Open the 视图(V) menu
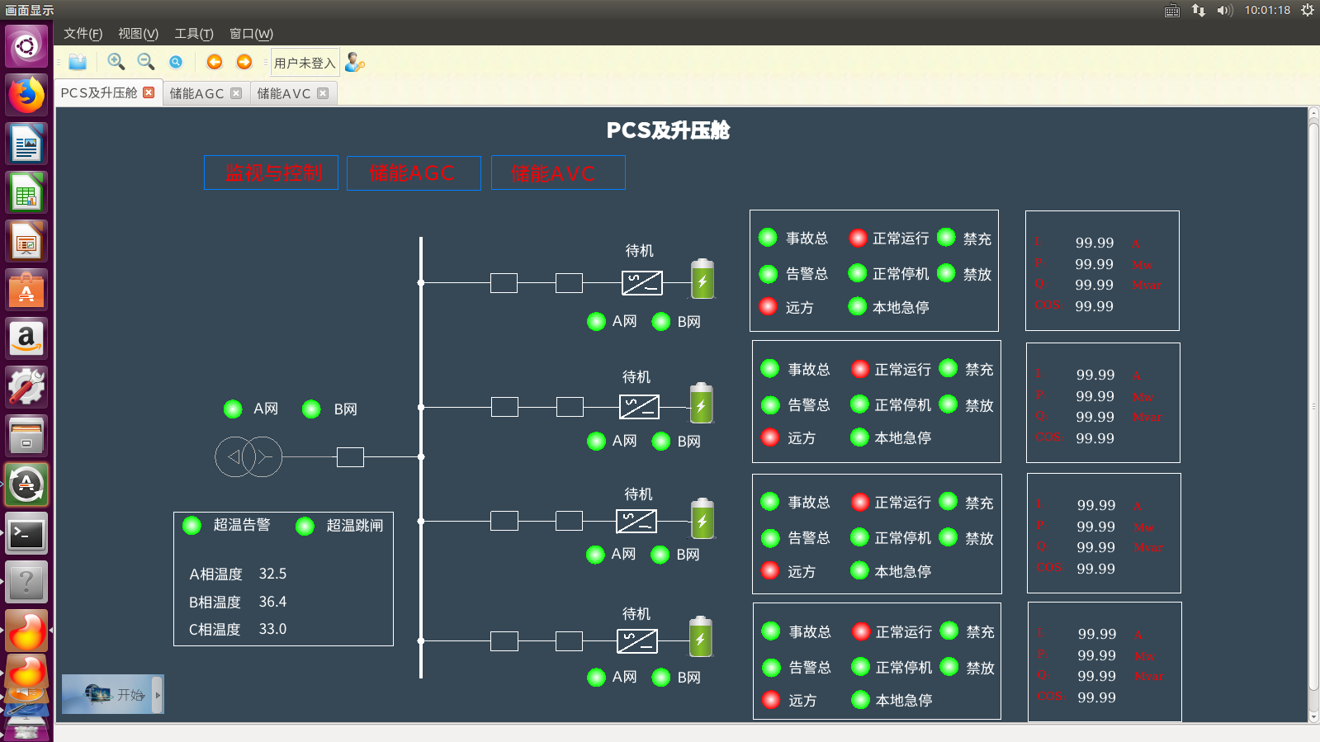1320x742 pixels. point(138,34)
